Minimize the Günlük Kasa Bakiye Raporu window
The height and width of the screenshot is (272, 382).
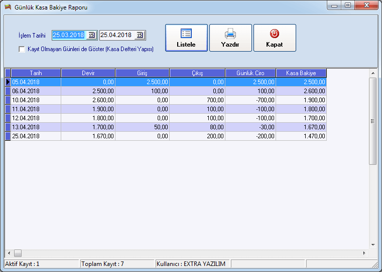[x=334, y=6]
